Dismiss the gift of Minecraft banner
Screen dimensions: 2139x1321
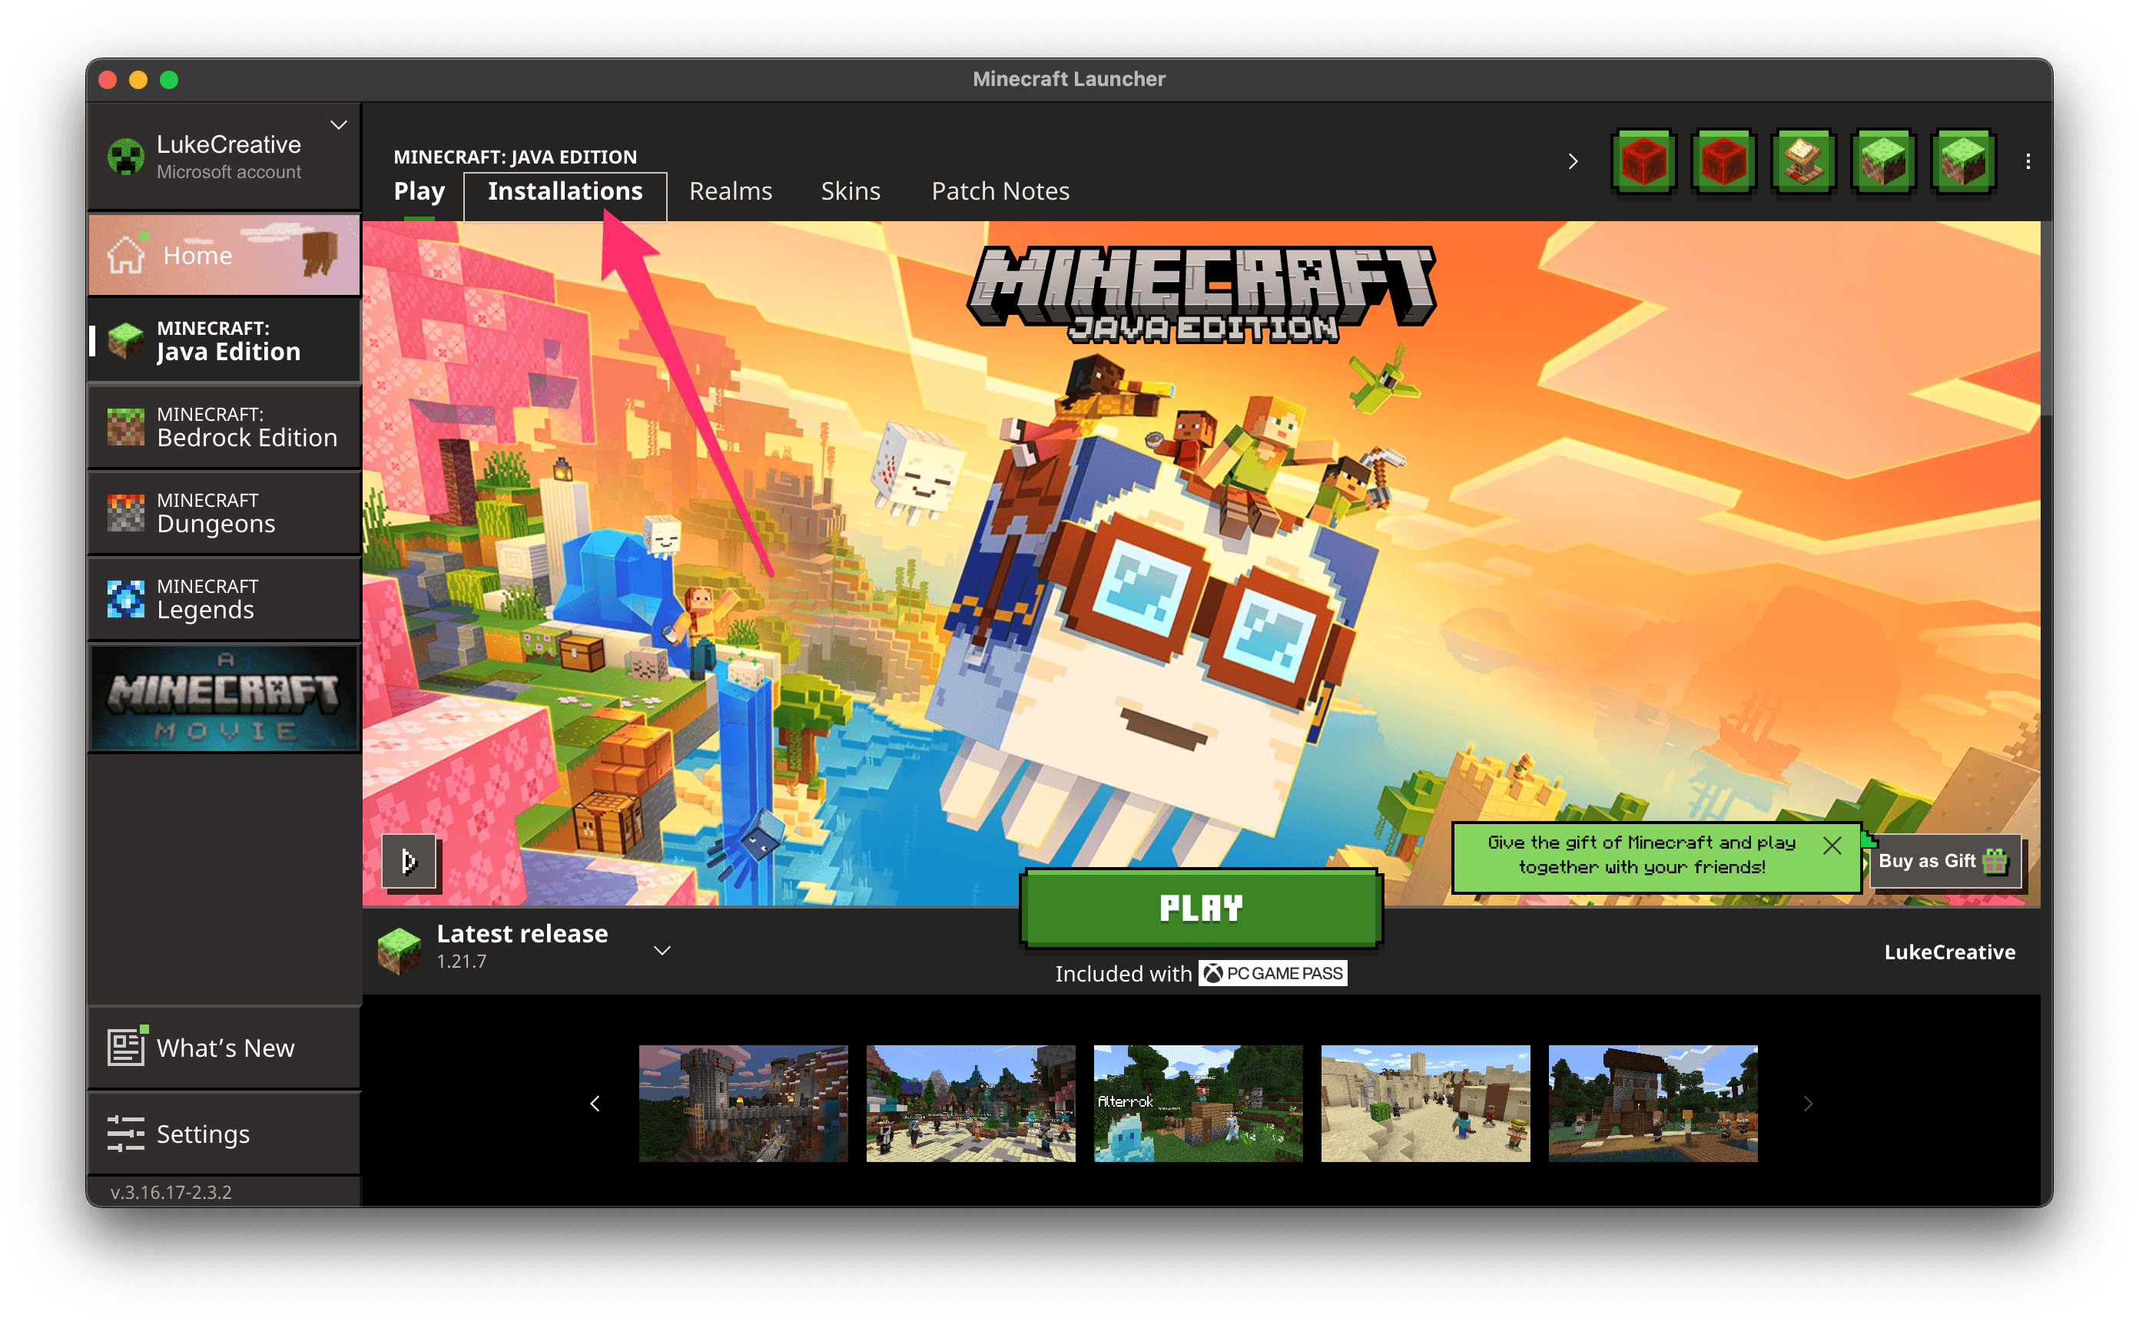tap(1832, 844)
